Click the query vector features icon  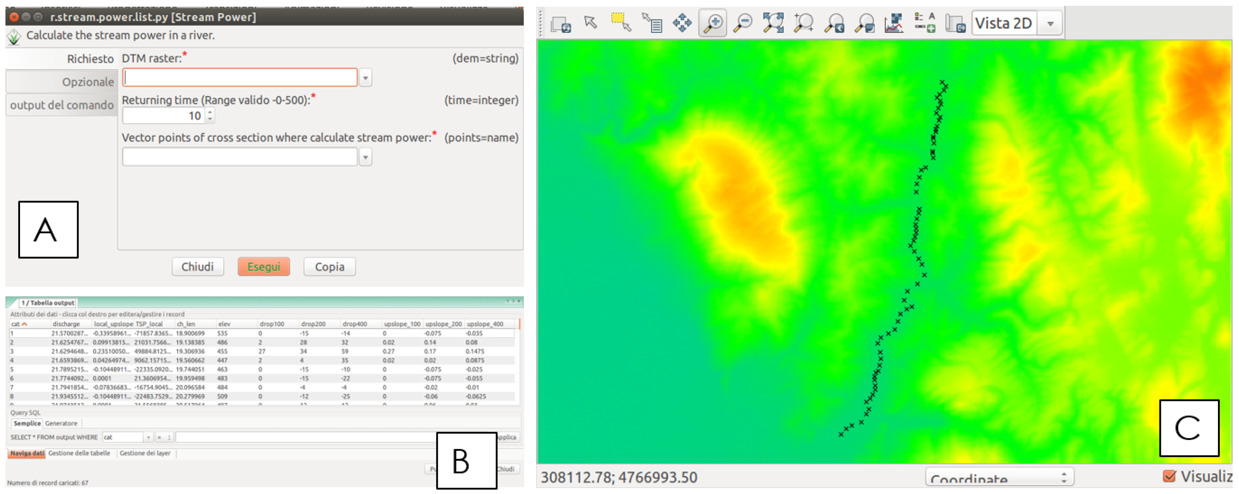pos(652,23)
